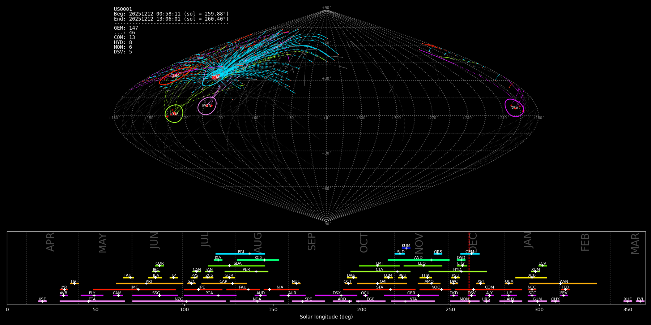Click the LEO shower label in the timeline
The image size is (651, 325).
coord(422,264)
